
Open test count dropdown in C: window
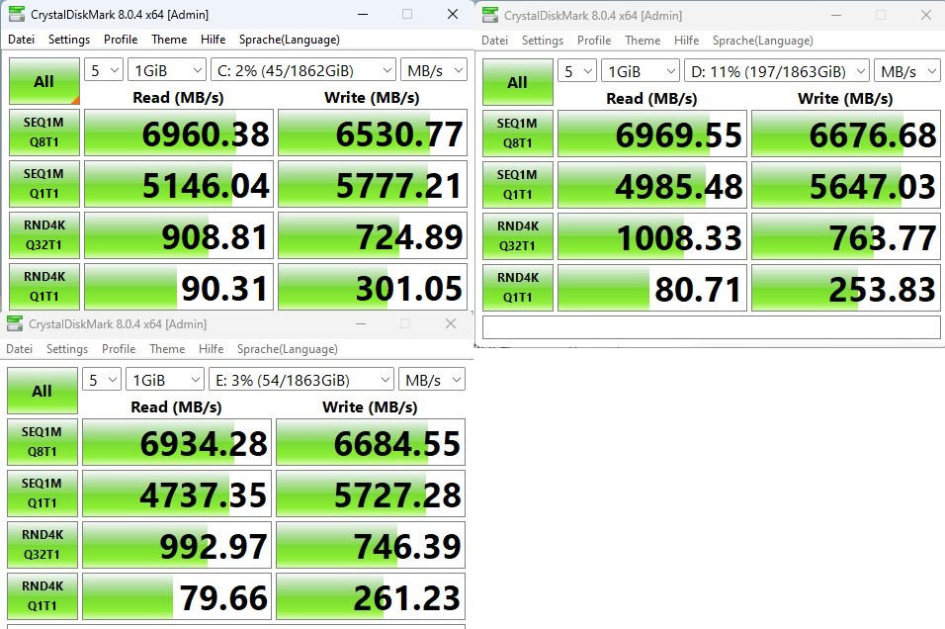click(104, 70)
